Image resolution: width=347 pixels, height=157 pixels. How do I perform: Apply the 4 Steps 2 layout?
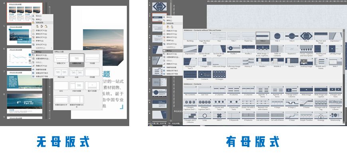(x=292, y=104)
